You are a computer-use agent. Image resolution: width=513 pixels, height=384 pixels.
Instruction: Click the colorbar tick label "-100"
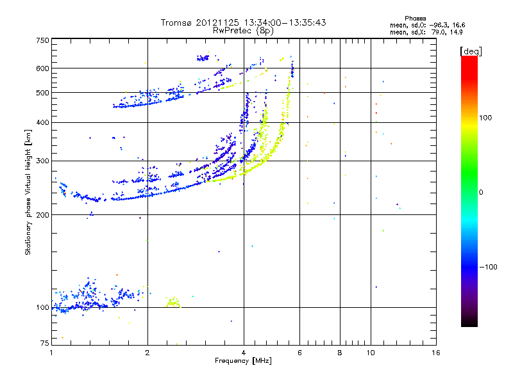488,267
